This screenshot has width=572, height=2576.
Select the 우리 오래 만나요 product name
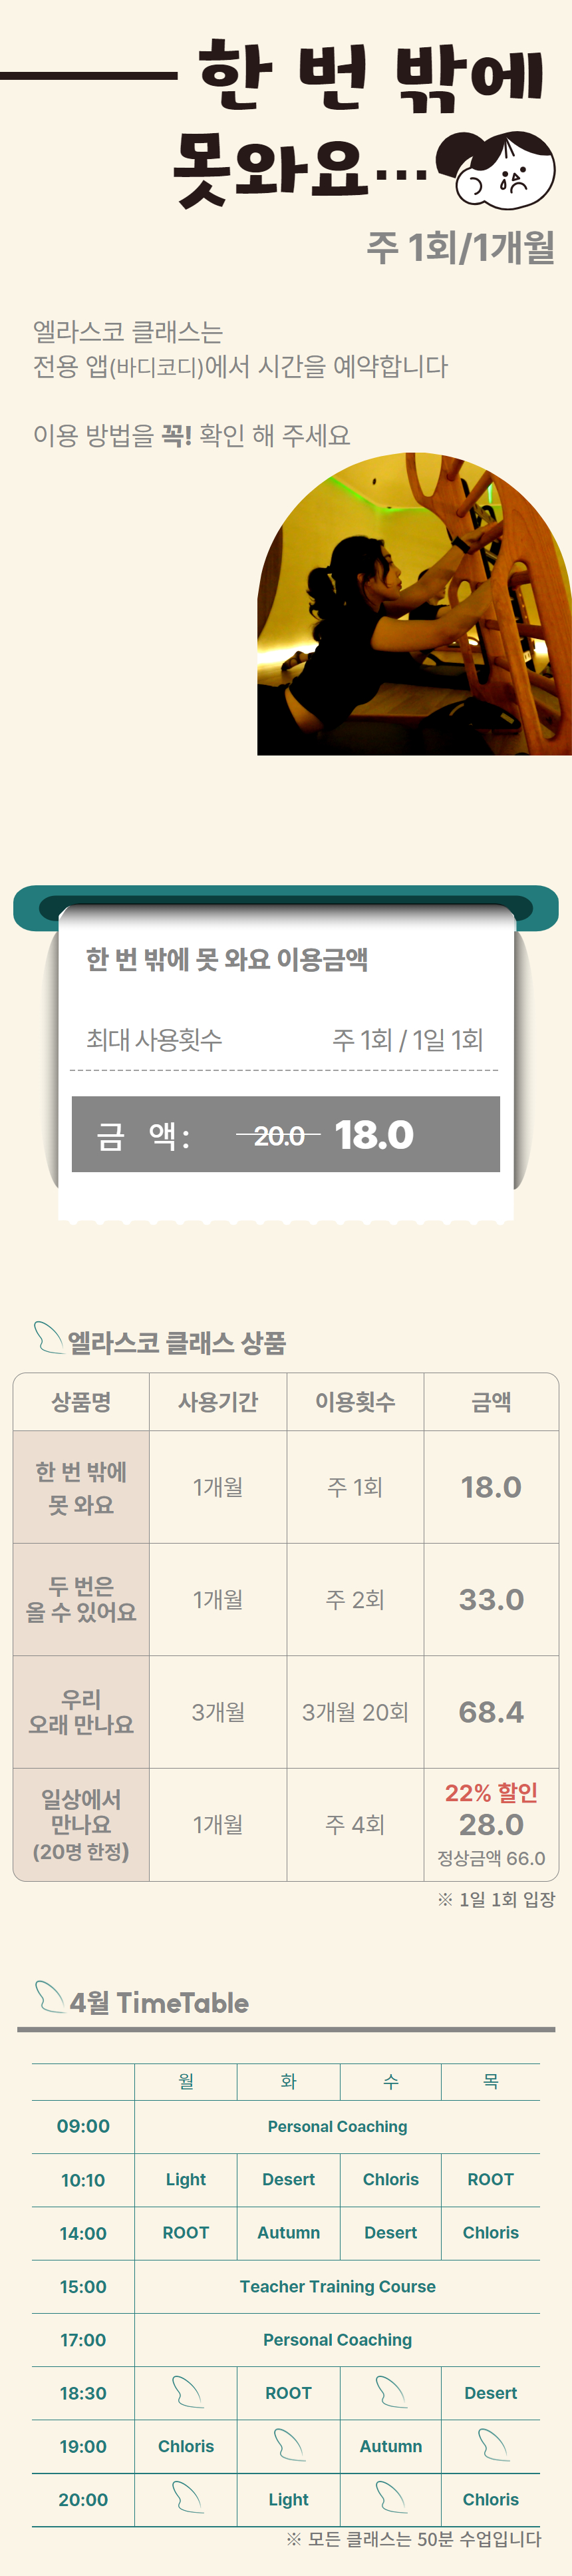pyautogui.click(x=81, y=1711)
